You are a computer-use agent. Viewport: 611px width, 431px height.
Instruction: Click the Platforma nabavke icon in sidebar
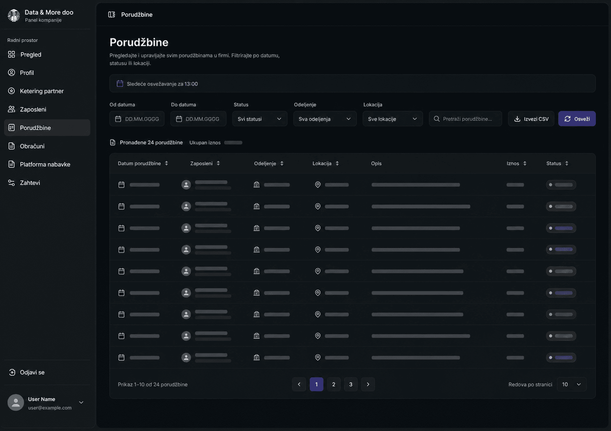tap(11, 164)
